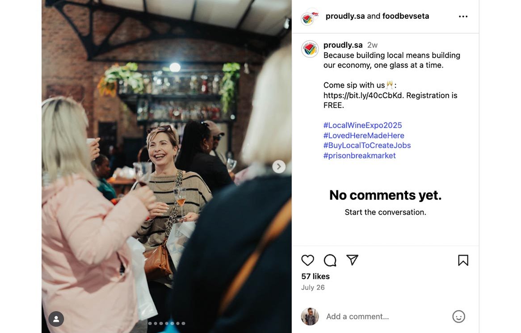This screenshot has width=521, height=333.
Task: Open hashtag #LocalWineExpo2025
Action: pos(362,125)
